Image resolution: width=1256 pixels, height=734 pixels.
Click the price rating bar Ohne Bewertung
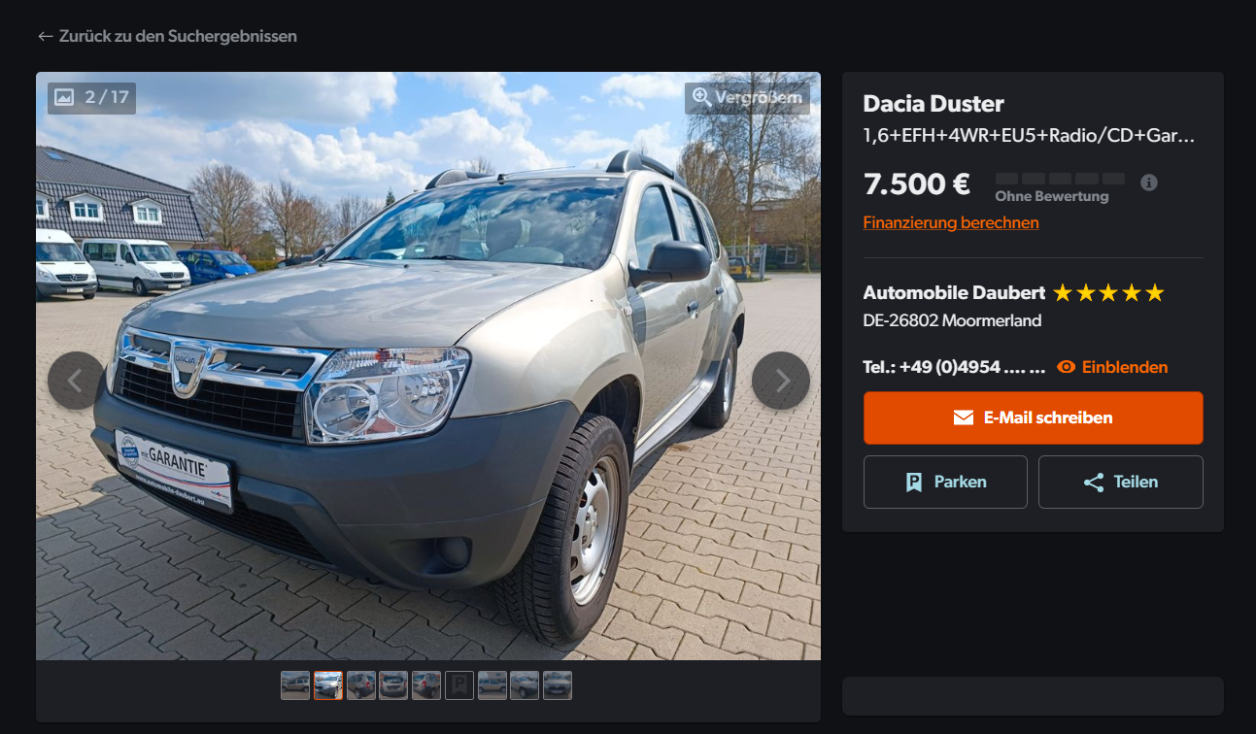tap(1060, 187)
